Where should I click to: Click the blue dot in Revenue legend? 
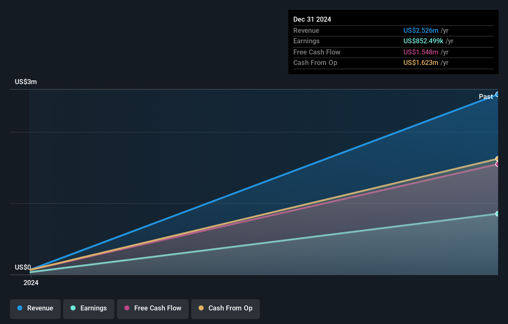[x=20, y=308]
